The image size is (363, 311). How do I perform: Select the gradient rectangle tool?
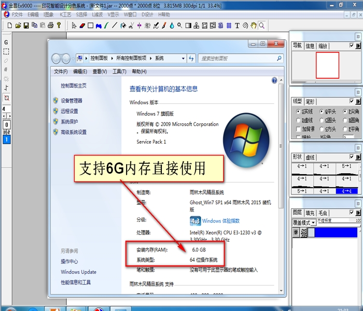pos(188,25)
